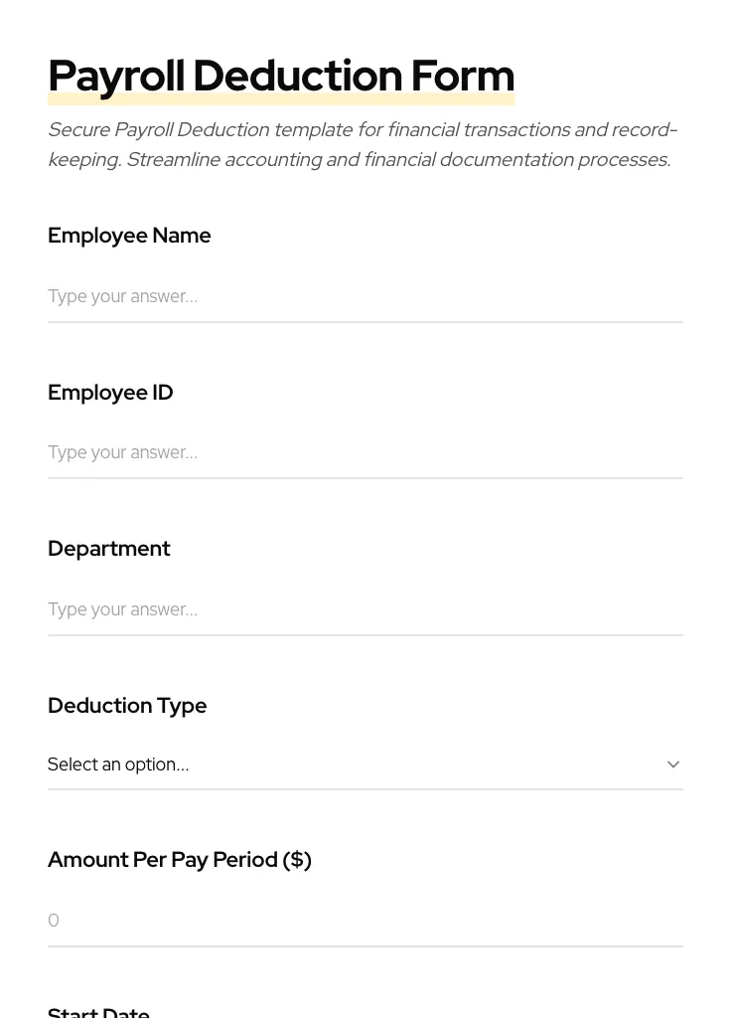Select the "0" placeholder in the amount field
This screenshot has height=1018, width=731.
tap(54, 921)
